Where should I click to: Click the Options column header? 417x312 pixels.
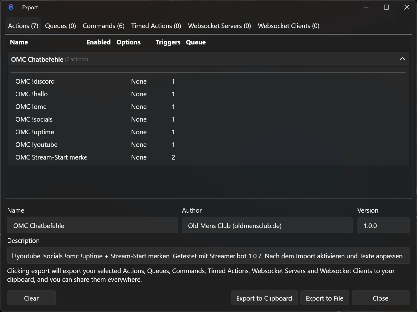[x=128, y=42]
